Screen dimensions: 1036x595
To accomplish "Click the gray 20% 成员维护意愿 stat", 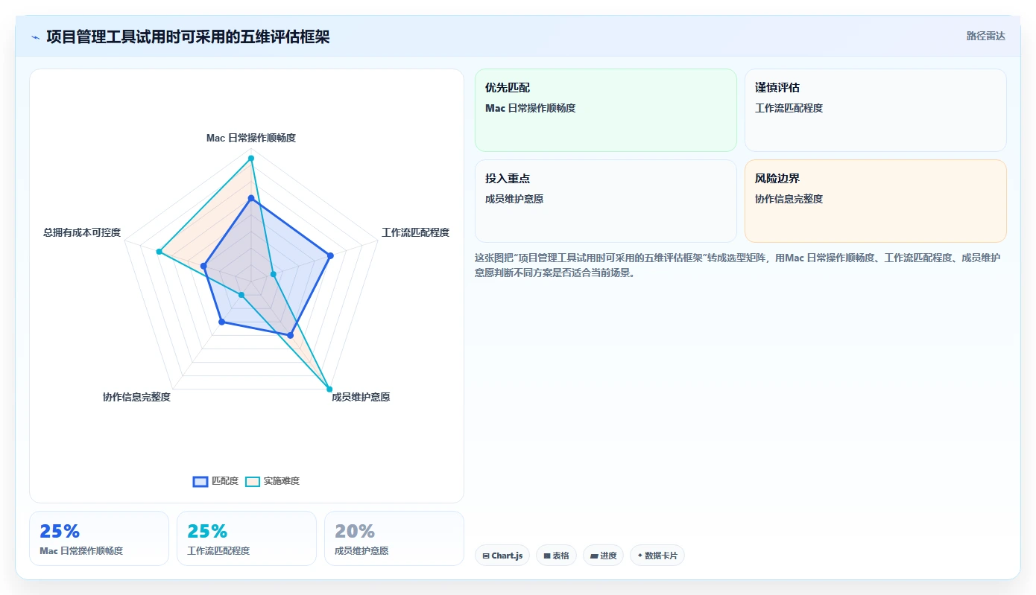I will click(394, 538).
